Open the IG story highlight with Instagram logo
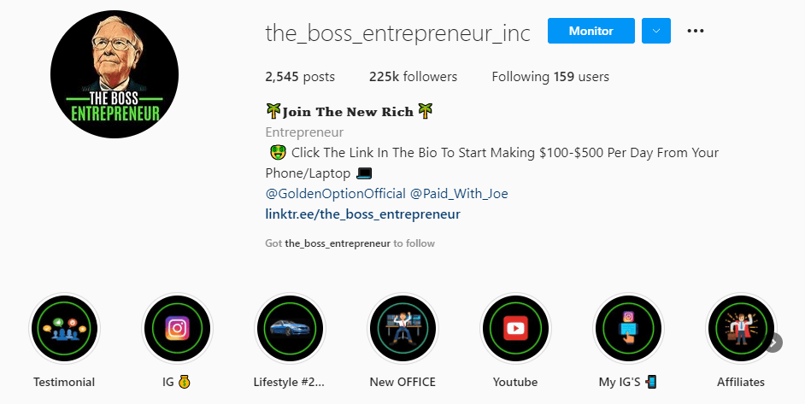Image resolution: width=805 pixels, height=404 pixels. pos(177,328)
